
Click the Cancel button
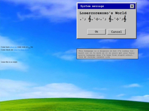pyautogui.click(x=116, y=32)
